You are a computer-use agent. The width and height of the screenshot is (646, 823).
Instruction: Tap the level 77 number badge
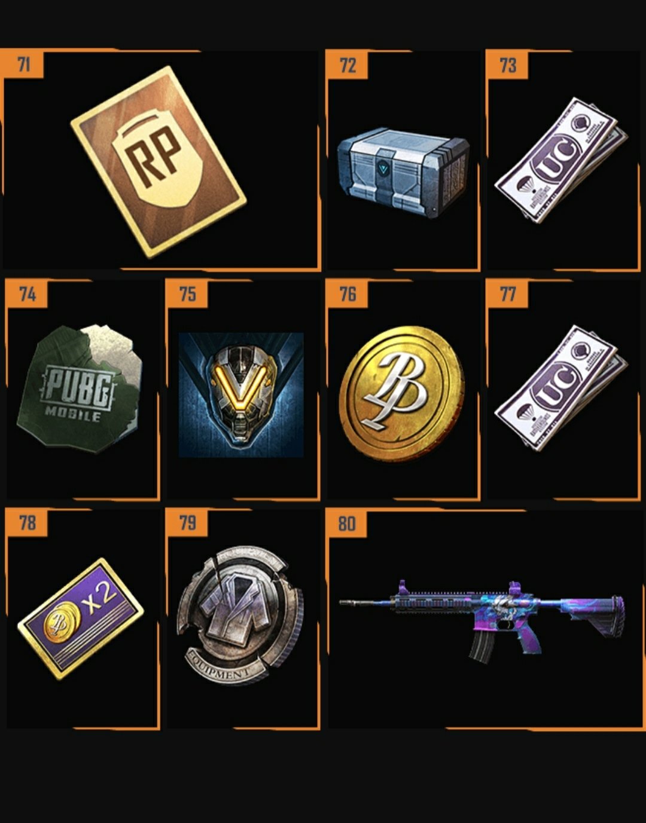click(x=507, y=293)
